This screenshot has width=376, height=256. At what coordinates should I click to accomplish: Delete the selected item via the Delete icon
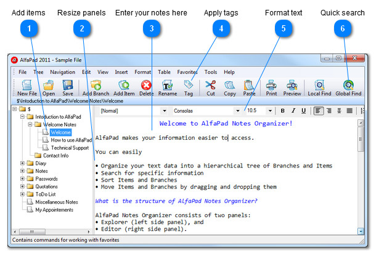pyautogui.click(x=146, y=87)
